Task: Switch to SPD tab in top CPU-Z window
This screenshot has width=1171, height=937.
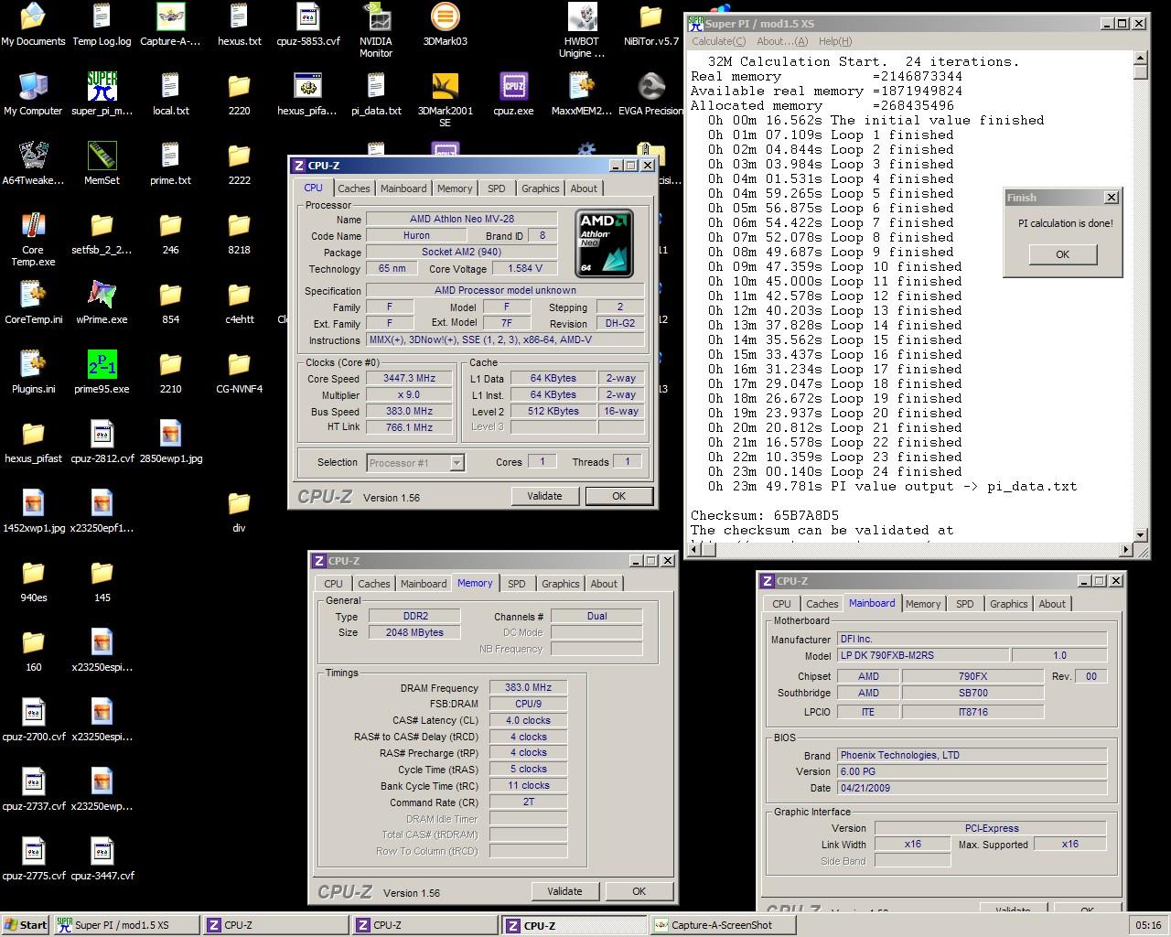Action: pos(496,188)
